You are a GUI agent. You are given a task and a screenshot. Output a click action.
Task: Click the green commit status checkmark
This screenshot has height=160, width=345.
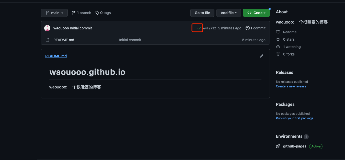tap(199, 28)
